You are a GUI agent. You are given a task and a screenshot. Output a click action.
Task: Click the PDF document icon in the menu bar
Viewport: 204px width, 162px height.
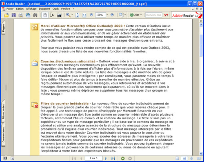pos(4,9)
